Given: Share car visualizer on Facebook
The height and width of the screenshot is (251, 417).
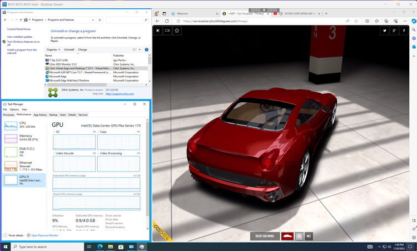Looking at the screenshot, I should 404,31.
